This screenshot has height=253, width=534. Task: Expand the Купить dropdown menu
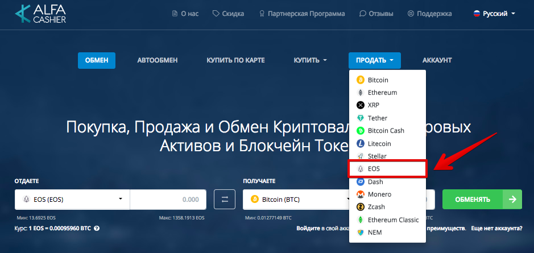pos(311,60)
